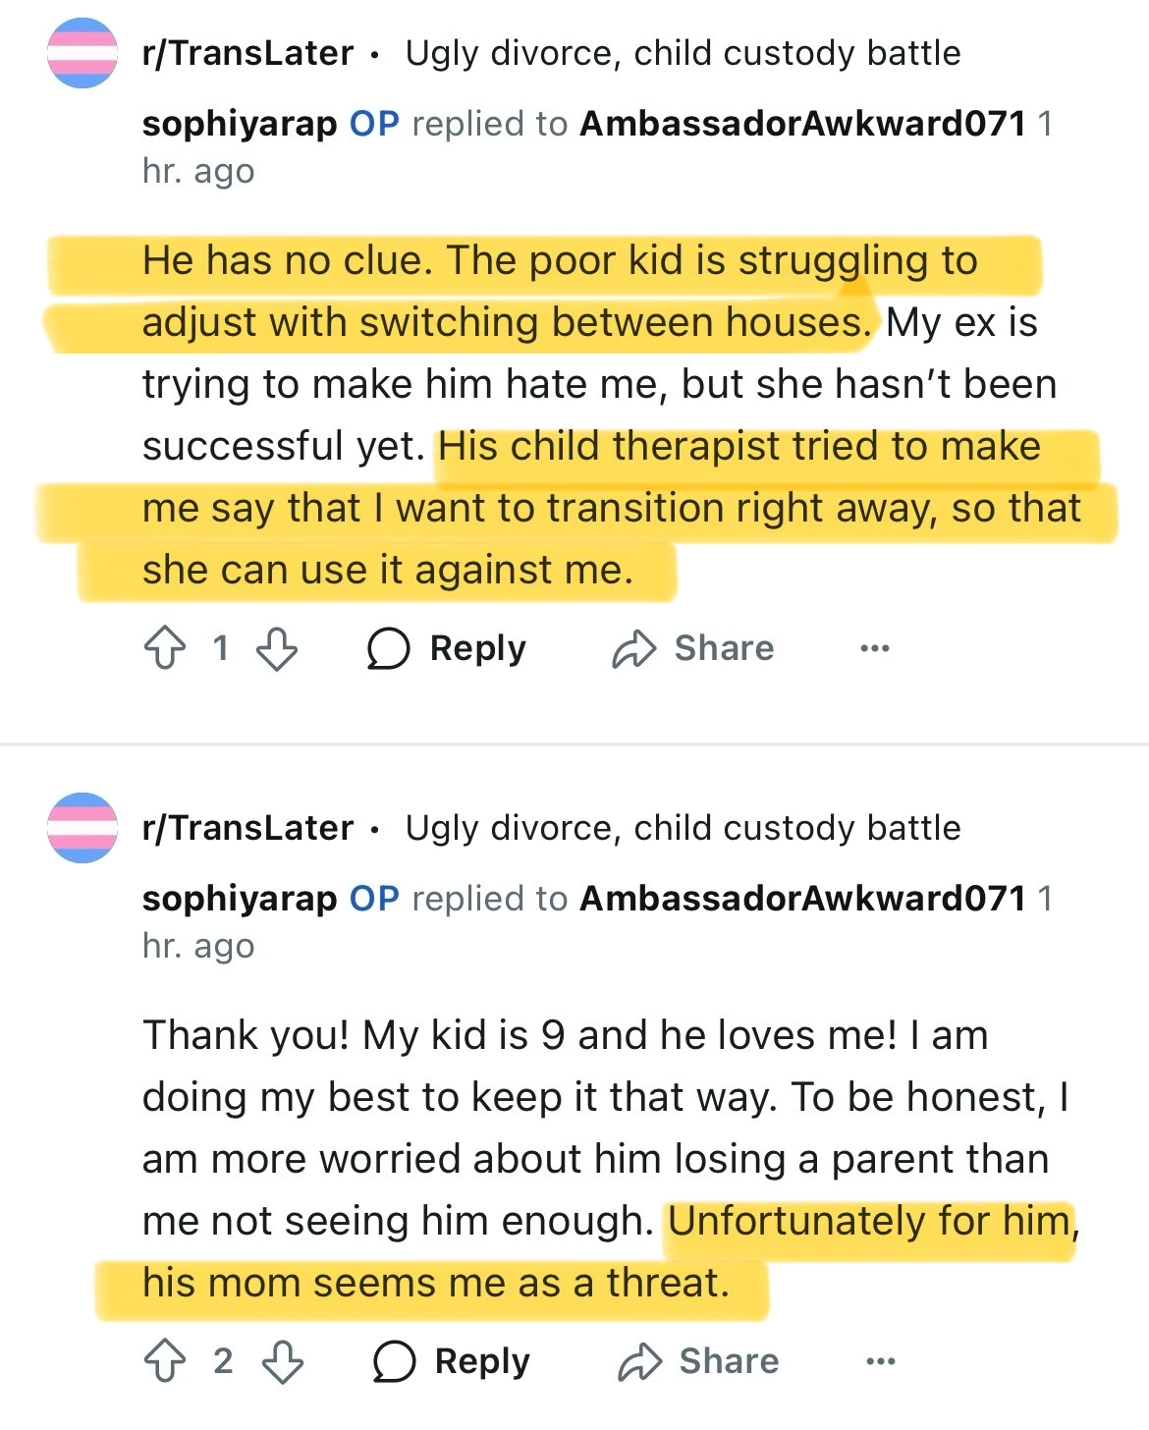View AmbassadorAwkward071 profile in second comment
1149x1430 pixels.
click(802, 899)
